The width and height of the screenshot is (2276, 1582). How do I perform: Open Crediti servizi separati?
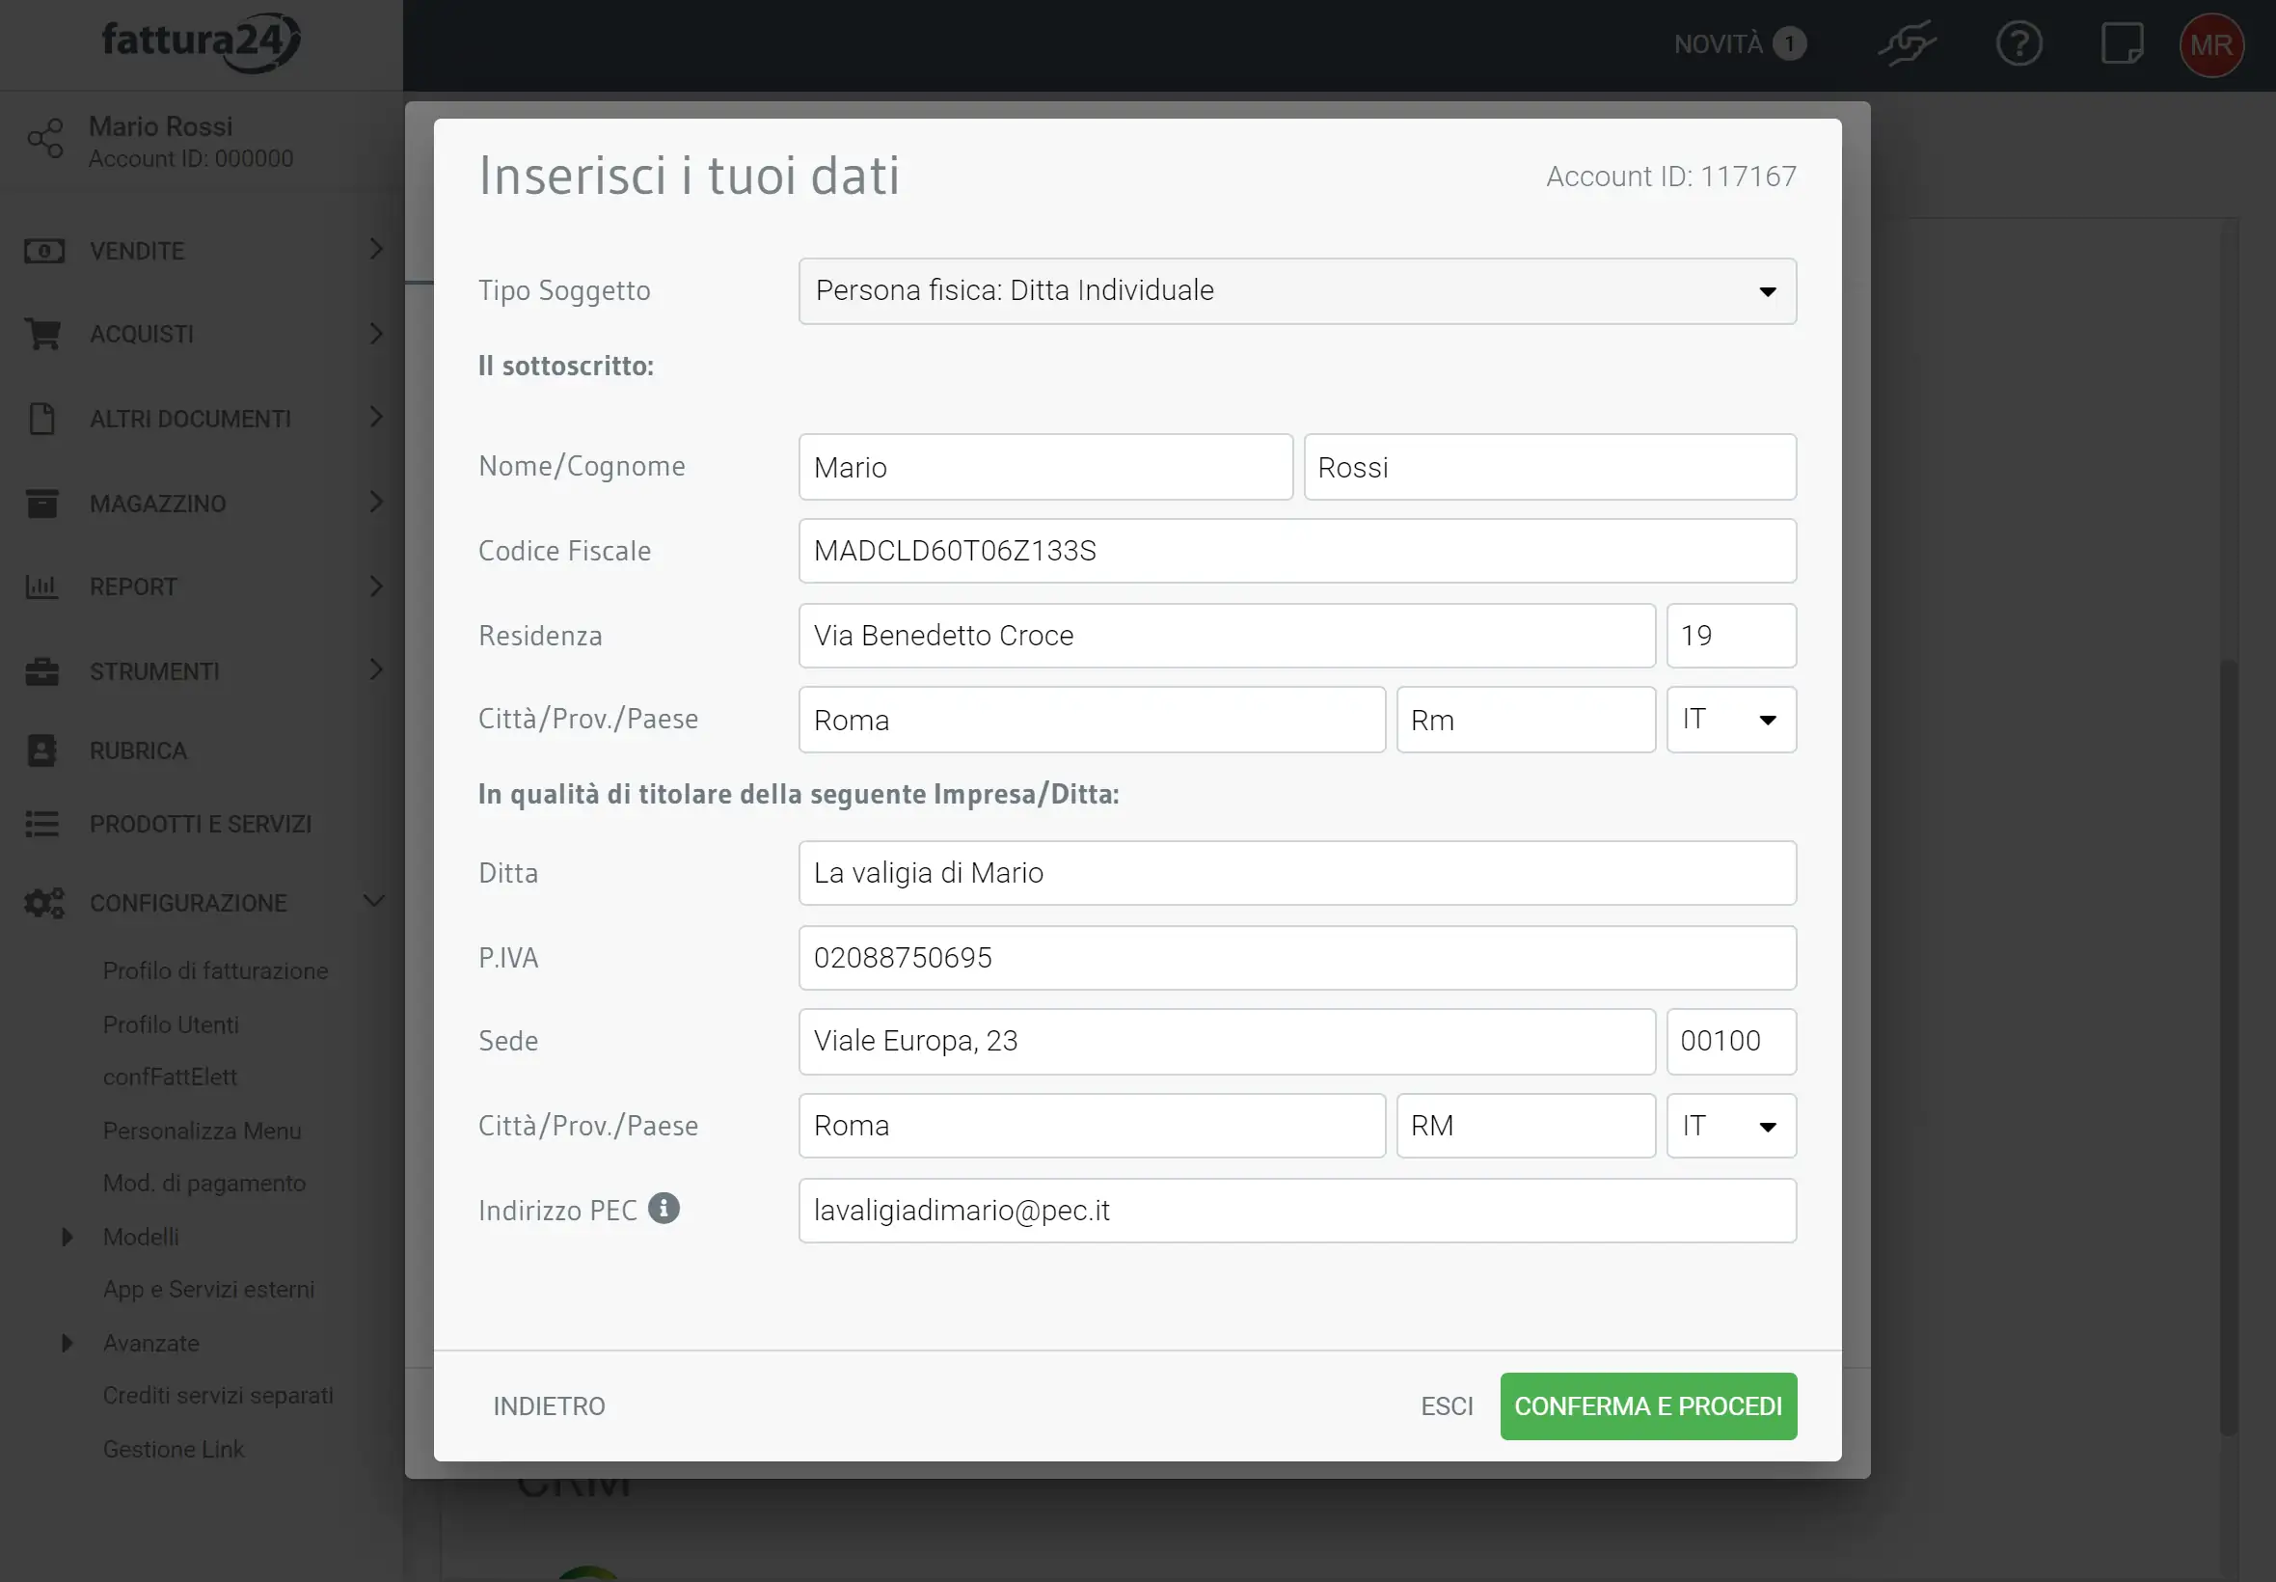(x=218, y=1396)
